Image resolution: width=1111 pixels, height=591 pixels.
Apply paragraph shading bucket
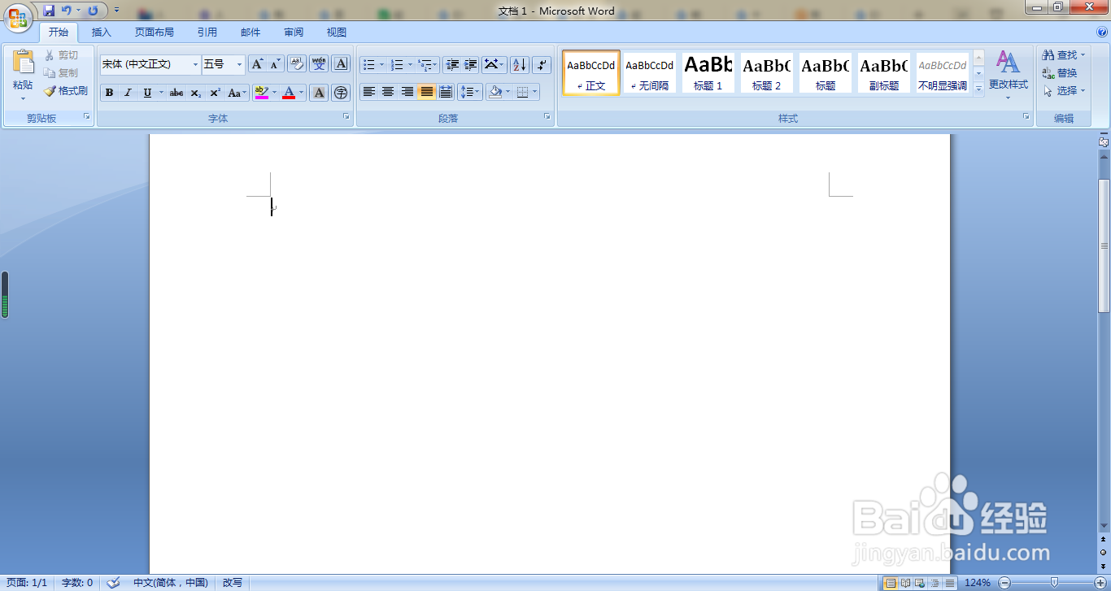tap(495, 92)
